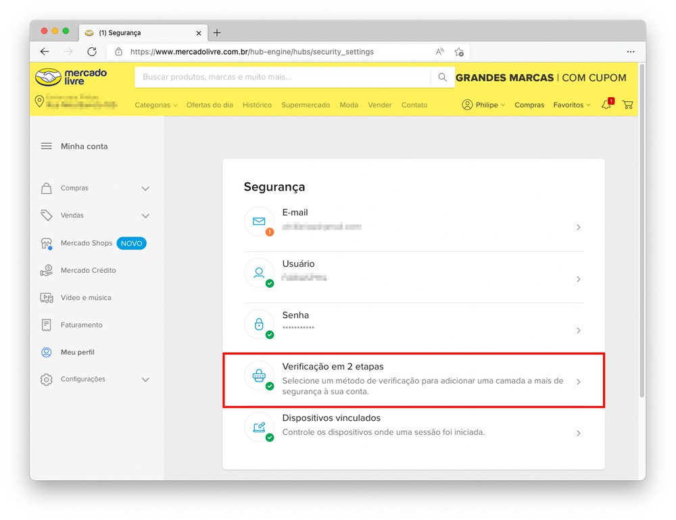Open a new browser tab
Viewport: 676px width, 520px height.
217,32
